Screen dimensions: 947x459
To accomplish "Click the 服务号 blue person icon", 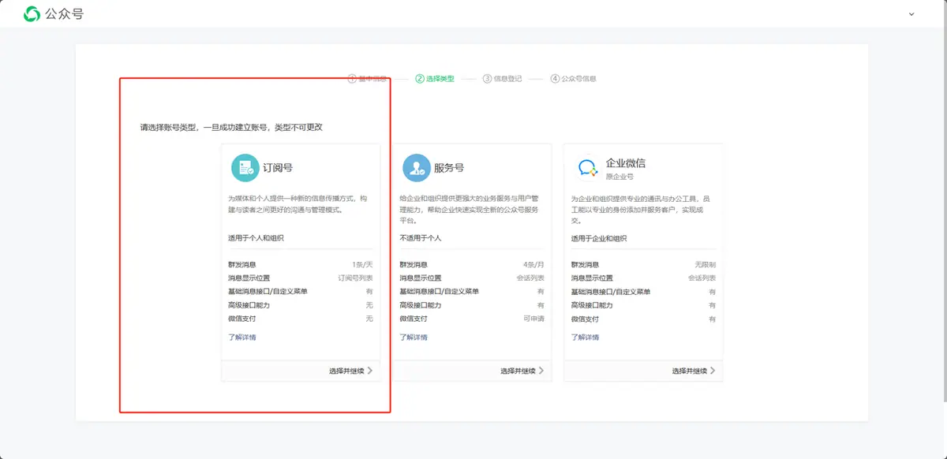I will click(416, 168).
